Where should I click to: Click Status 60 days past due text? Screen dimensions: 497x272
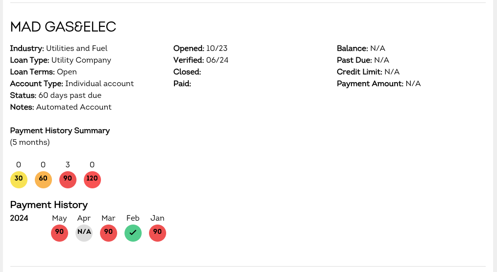click(56, 95)
